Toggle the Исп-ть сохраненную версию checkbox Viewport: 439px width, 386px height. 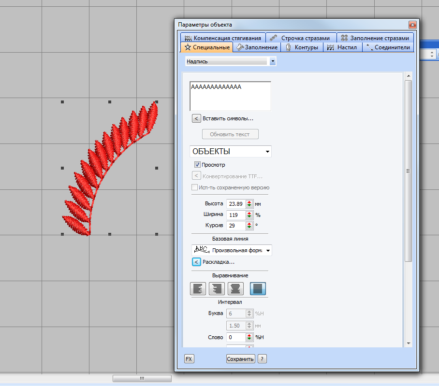pos(195,187)
